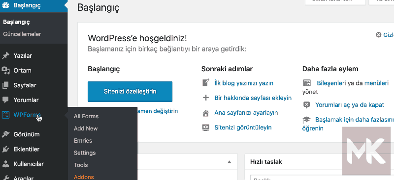
Task: Click the theme change link ending in değiştirin
Action: click(x=158, y=111)
